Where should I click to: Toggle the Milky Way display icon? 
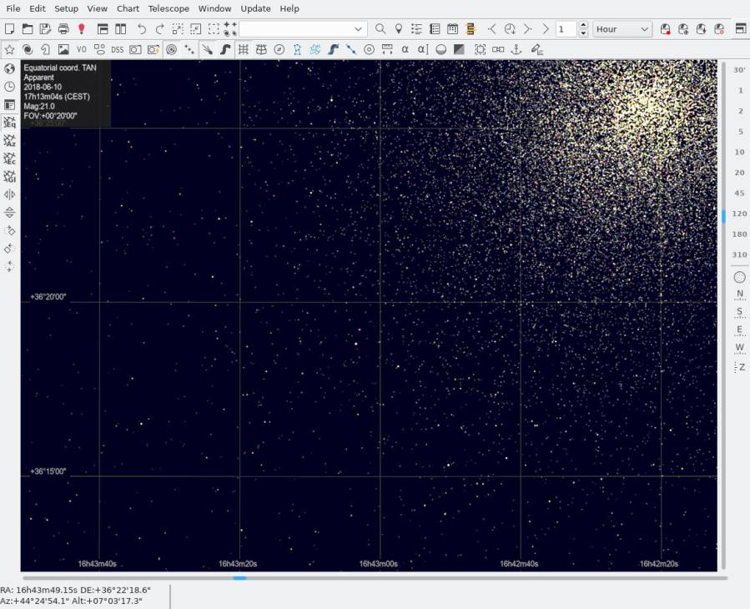point(334,50)
